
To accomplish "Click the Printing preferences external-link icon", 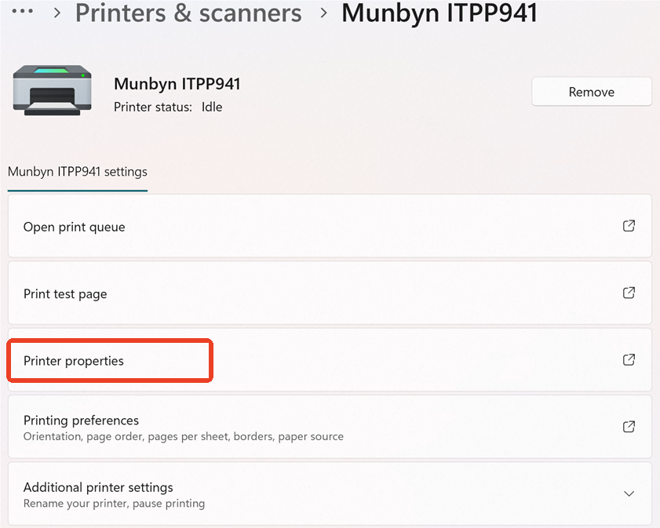I will pos(629,427).
